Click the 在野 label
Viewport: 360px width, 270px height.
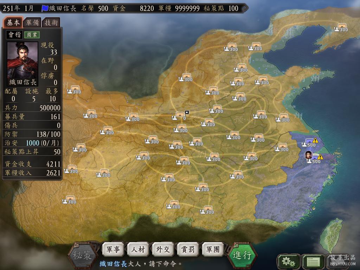pos(47,60)
